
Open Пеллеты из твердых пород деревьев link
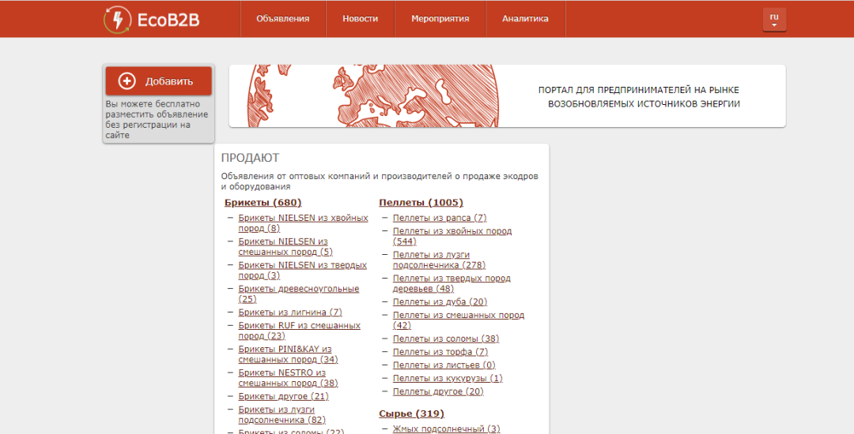pyautogui.click(x=452, y=283)
